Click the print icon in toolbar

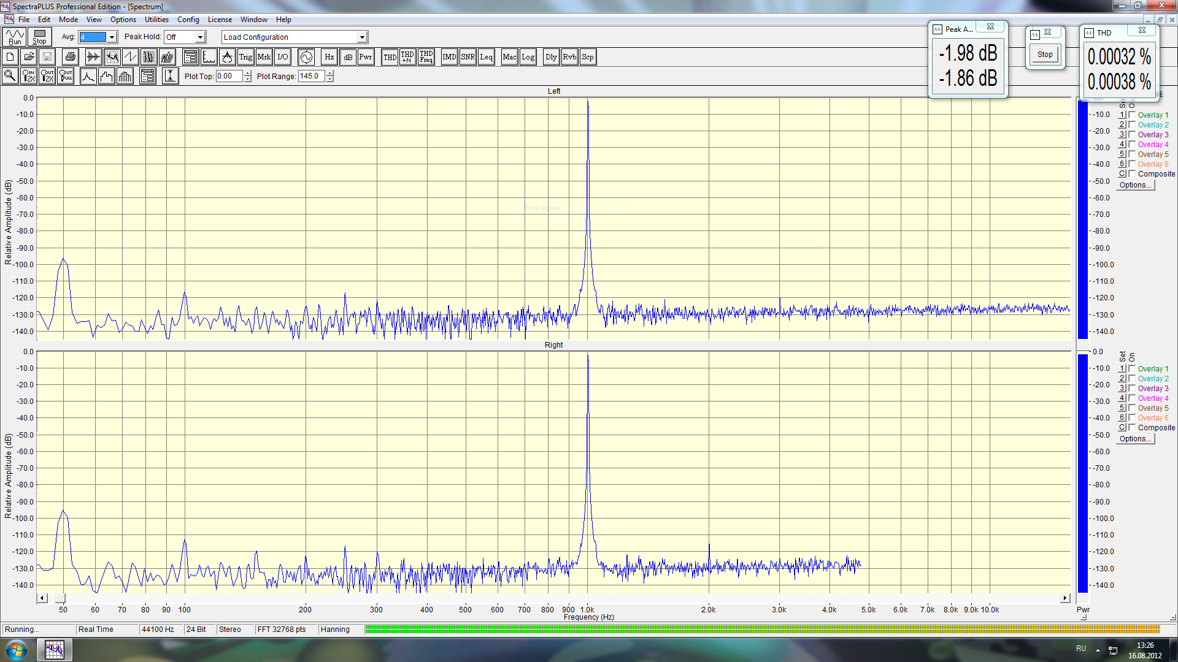pos(71,57)
